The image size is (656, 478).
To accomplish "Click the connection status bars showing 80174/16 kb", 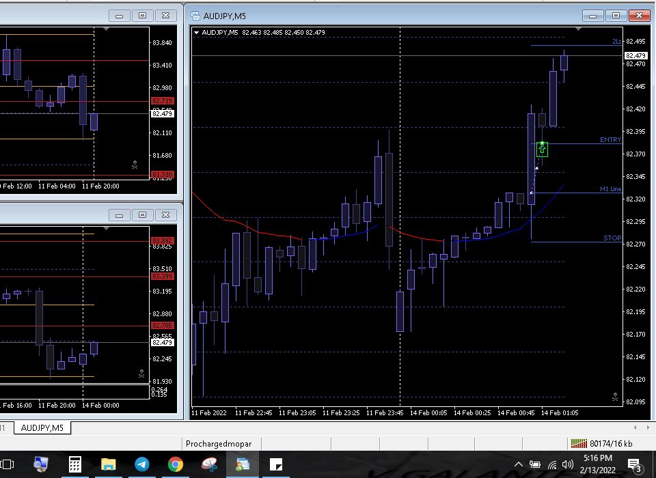I will click(x=579, y=444).
